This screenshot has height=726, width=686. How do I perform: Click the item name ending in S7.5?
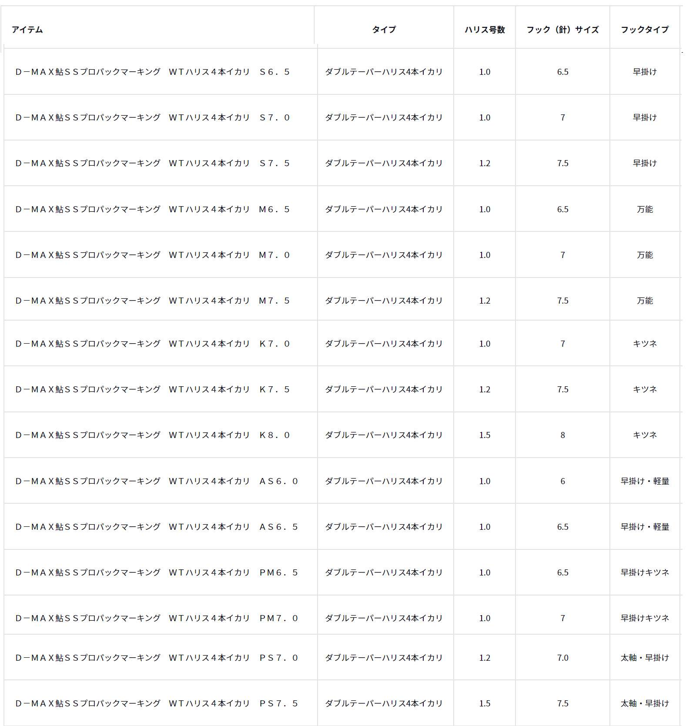tap(152, 163)
